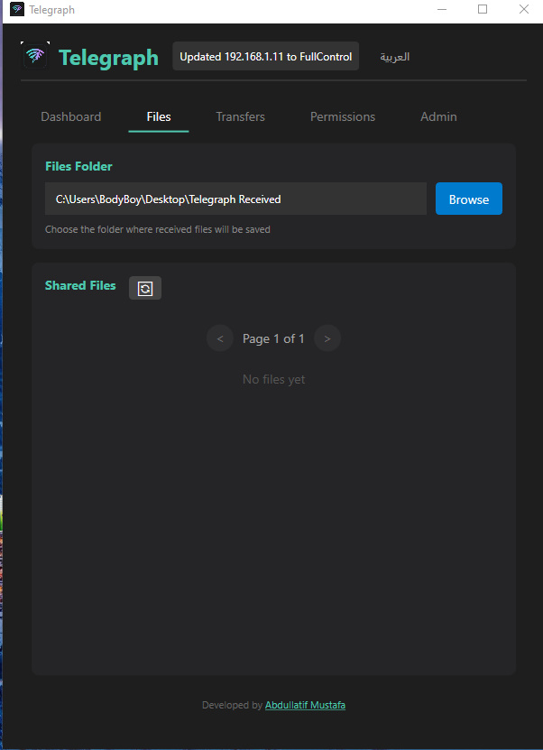Switch language to العربية
This screenshot has height=750, width=543.
click(x=395, y=57)
